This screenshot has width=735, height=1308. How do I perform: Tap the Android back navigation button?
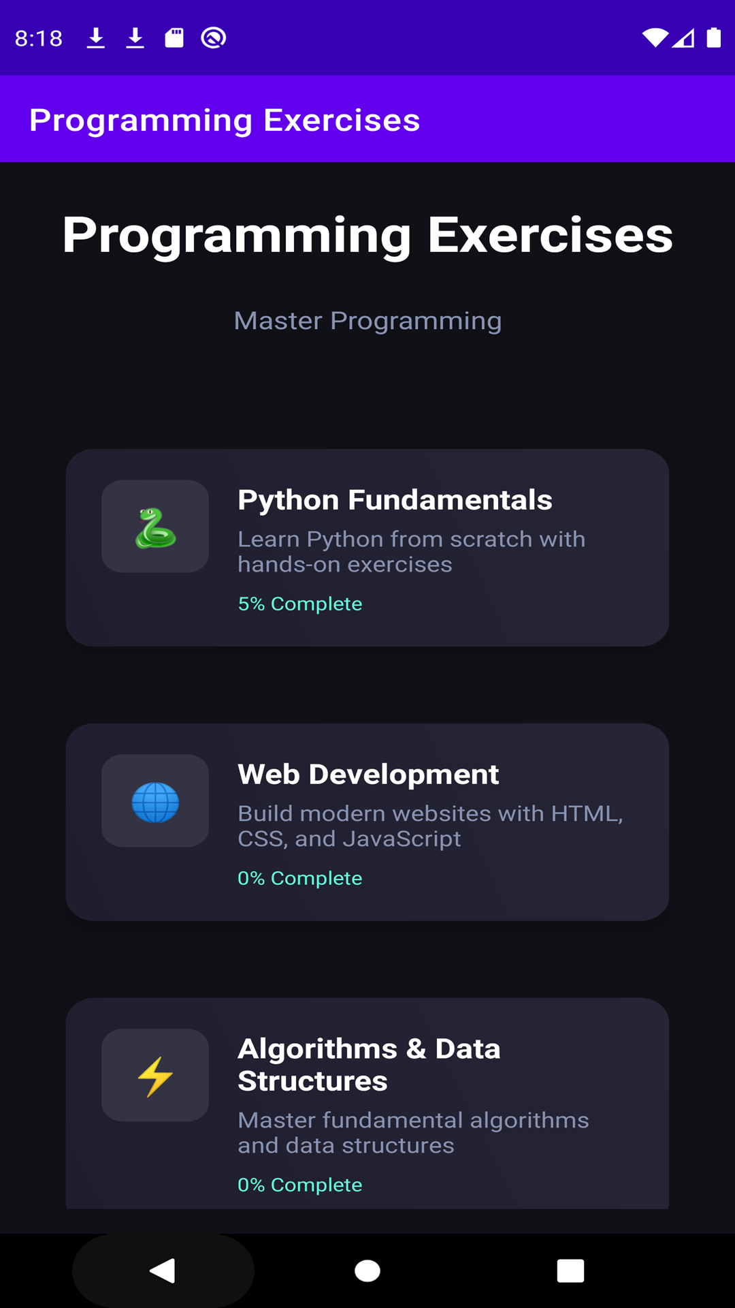coord(163,1271)
